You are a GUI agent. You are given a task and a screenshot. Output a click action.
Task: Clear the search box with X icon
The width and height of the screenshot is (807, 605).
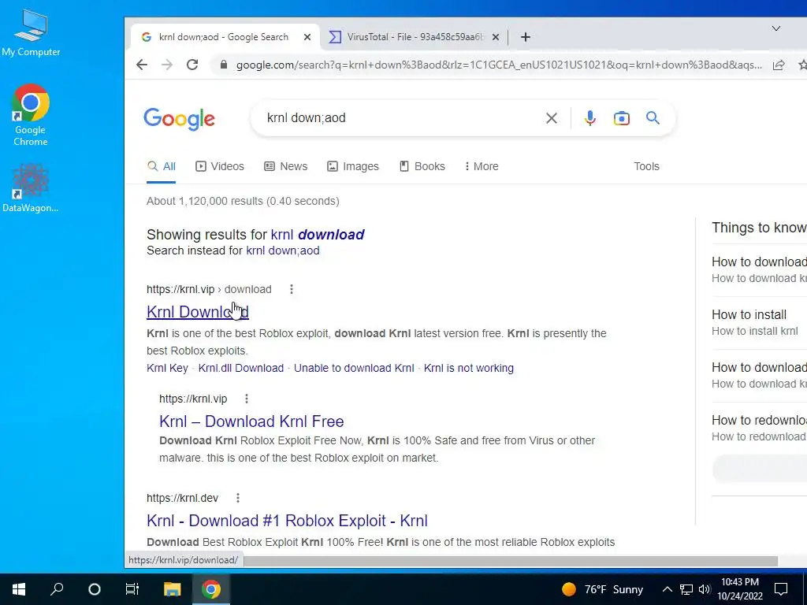551,118
